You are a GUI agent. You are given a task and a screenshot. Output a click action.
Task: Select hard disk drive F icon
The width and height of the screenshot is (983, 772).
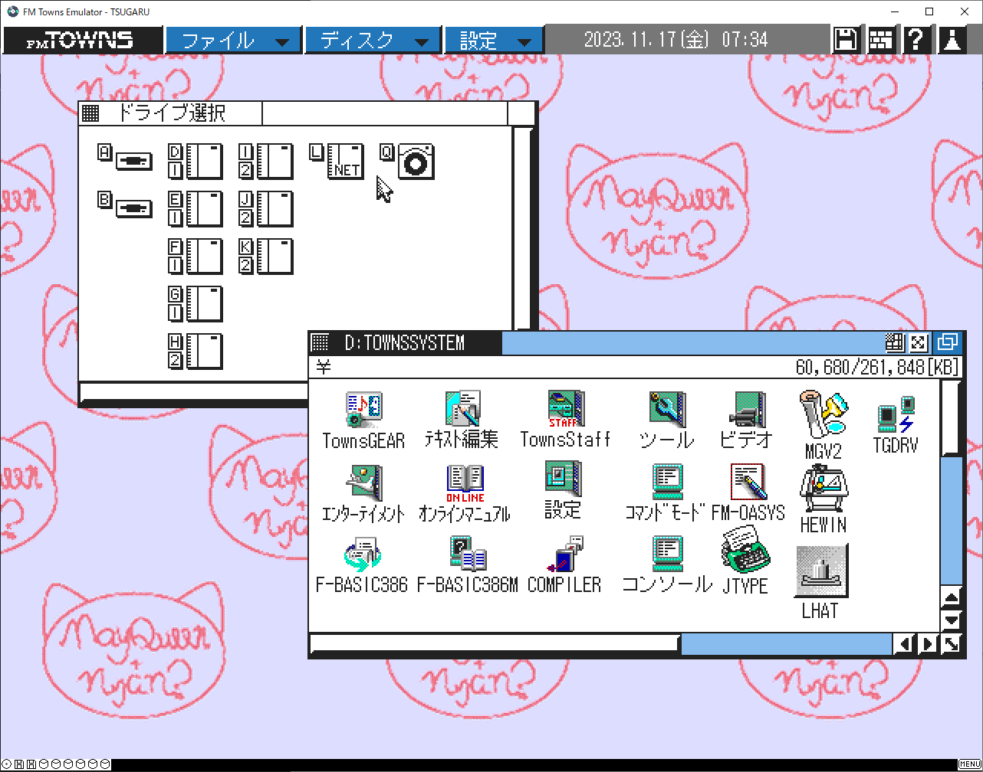196,257
